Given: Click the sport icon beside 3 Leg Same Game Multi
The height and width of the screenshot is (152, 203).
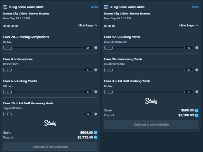Looking at the screenshot, I should click(x=106, y=7).
